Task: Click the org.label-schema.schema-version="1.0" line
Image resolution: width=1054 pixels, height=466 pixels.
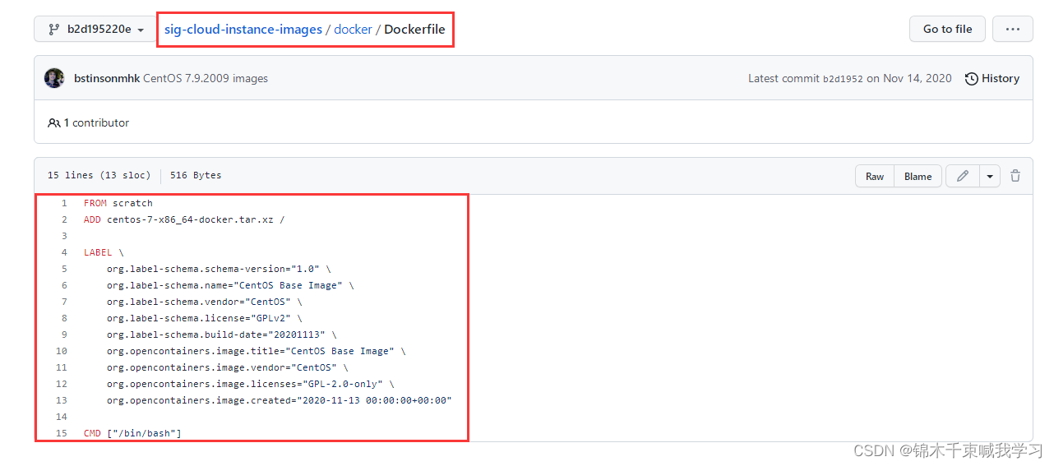Action: pos(219,269)
